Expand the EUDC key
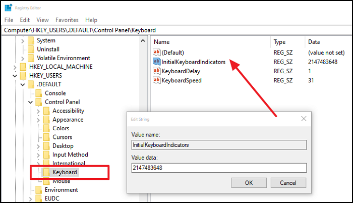The width and height of the screenshot is (353, 203). point(30,199)
